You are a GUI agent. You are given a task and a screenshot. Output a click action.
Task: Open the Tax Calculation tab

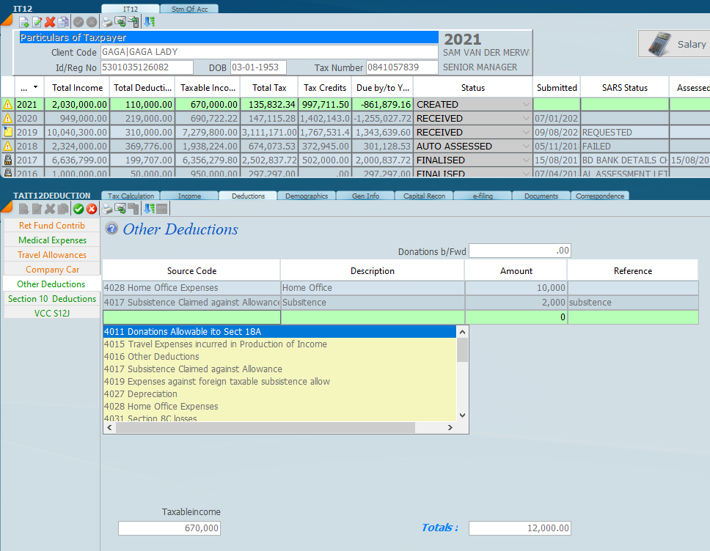coord(131,196)
